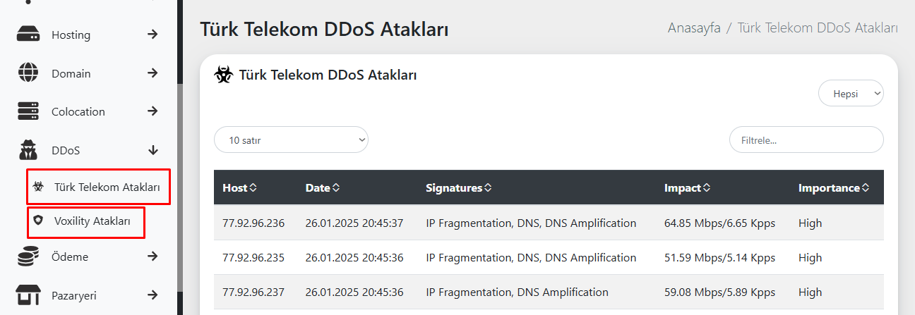Open the Hepsi filter dropdown
This screenshot has height=315, width=915.
tap(851, 94)
